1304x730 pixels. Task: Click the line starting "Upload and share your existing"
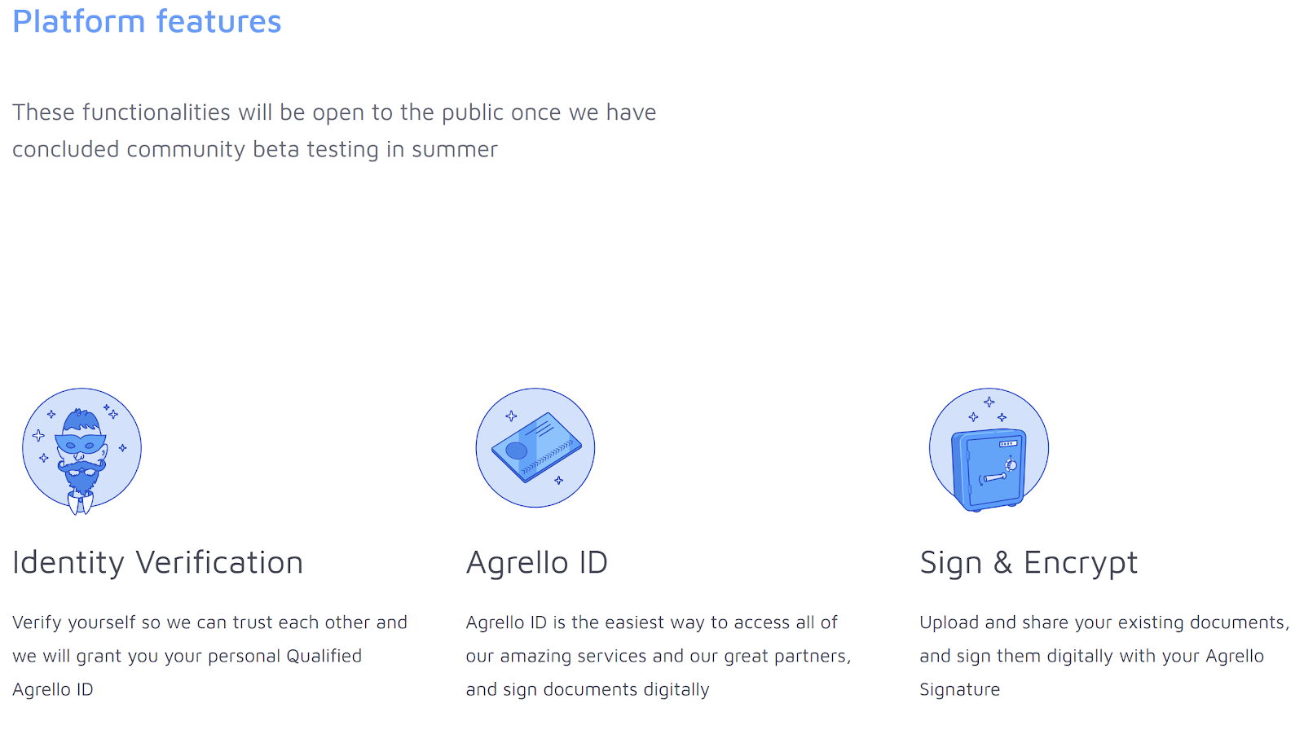click(1104, 622)
